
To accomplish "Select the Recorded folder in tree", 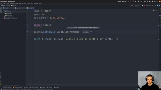I will [9, 15].
